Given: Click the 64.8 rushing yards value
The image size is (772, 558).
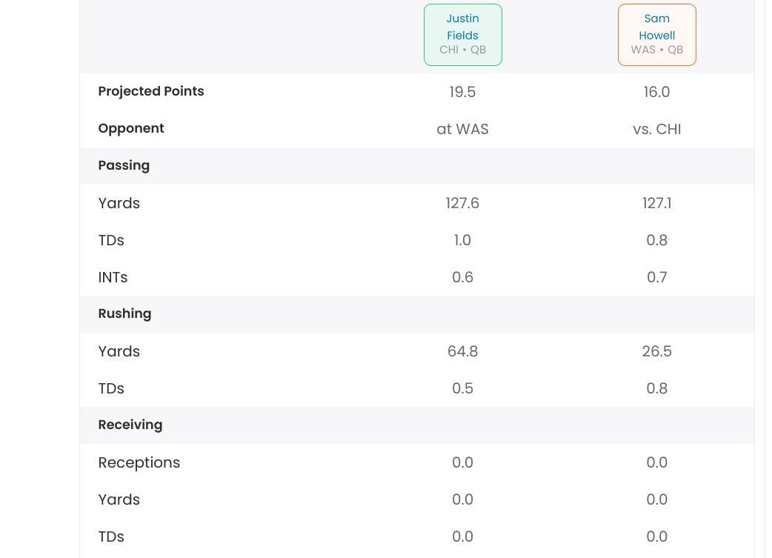Looking at the screenshot, I should (462, 351).
